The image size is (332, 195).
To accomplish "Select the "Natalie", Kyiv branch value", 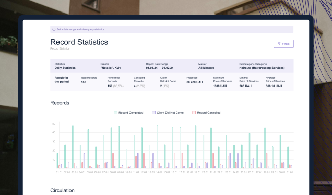I will click(x=111, y=68).
